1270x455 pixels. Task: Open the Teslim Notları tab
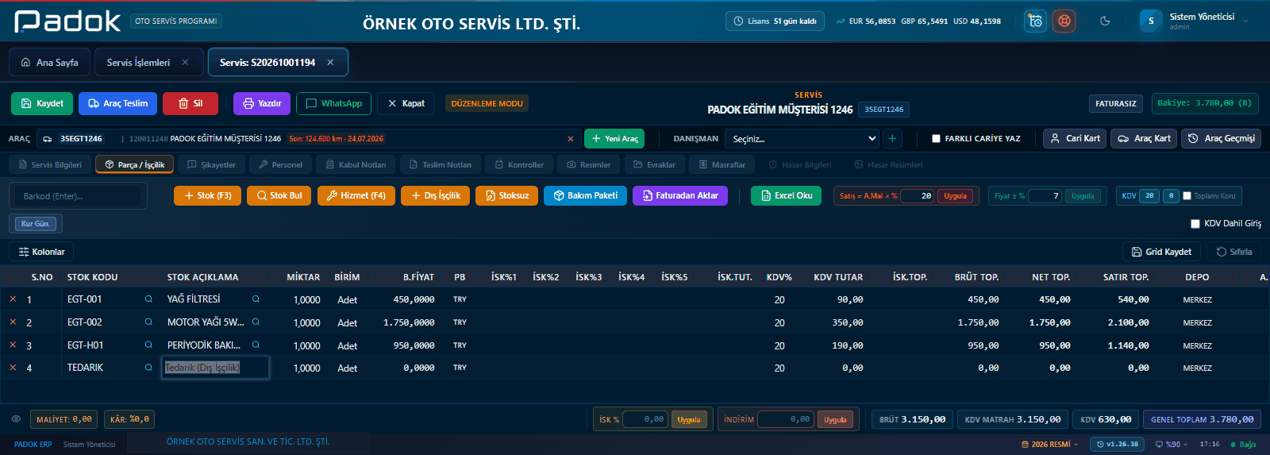tap(440, 164)
